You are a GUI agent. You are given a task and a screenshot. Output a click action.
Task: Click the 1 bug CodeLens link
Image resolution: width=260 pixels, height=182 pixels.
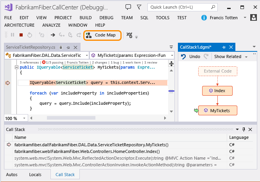(115, 62)
